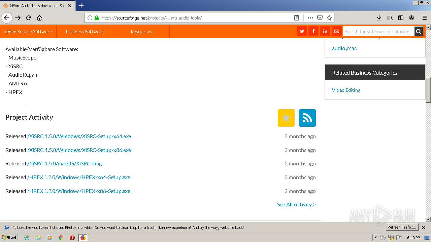
Task: Show the Firefox sidebar
Action: click(x=401, y=18)
